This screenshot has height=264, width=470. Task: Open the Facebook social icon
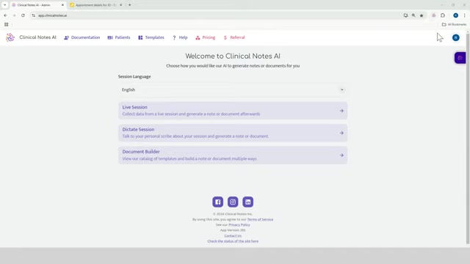[x=217, y=202]
